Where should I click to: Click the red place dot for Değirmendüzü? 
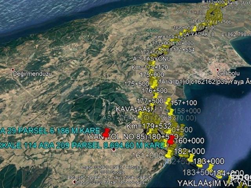click(x=13, y=70)
